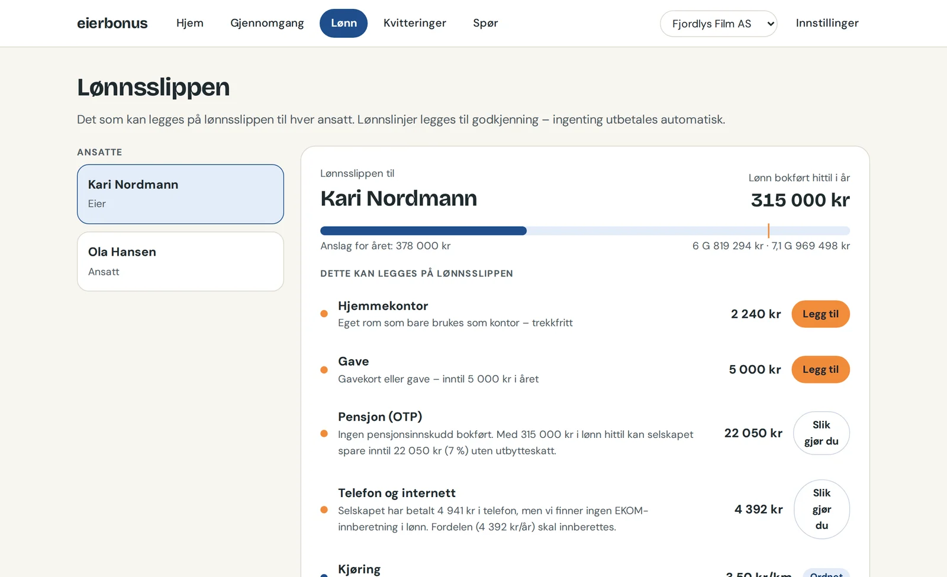Click the Telefon og internett row title
The width and height of the screenshot is (947, 577).
397,493
